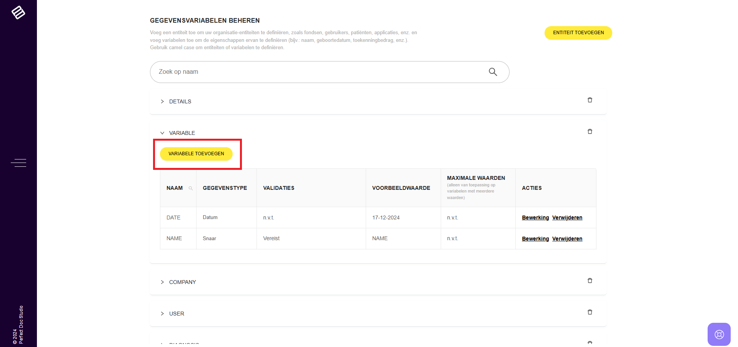This screenshot has width=738, height=347.
Task: Edit the DATE variable via Bewerking
Action: point(535,217)
